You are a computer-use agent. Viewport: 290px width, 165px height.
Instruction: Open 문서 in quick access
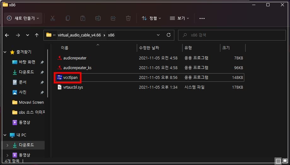click(23, 82)
